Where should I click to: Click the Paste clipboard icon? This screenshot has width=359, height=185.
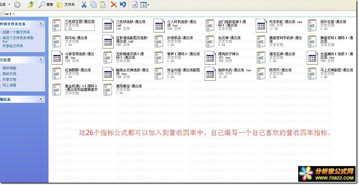point(102,5)
